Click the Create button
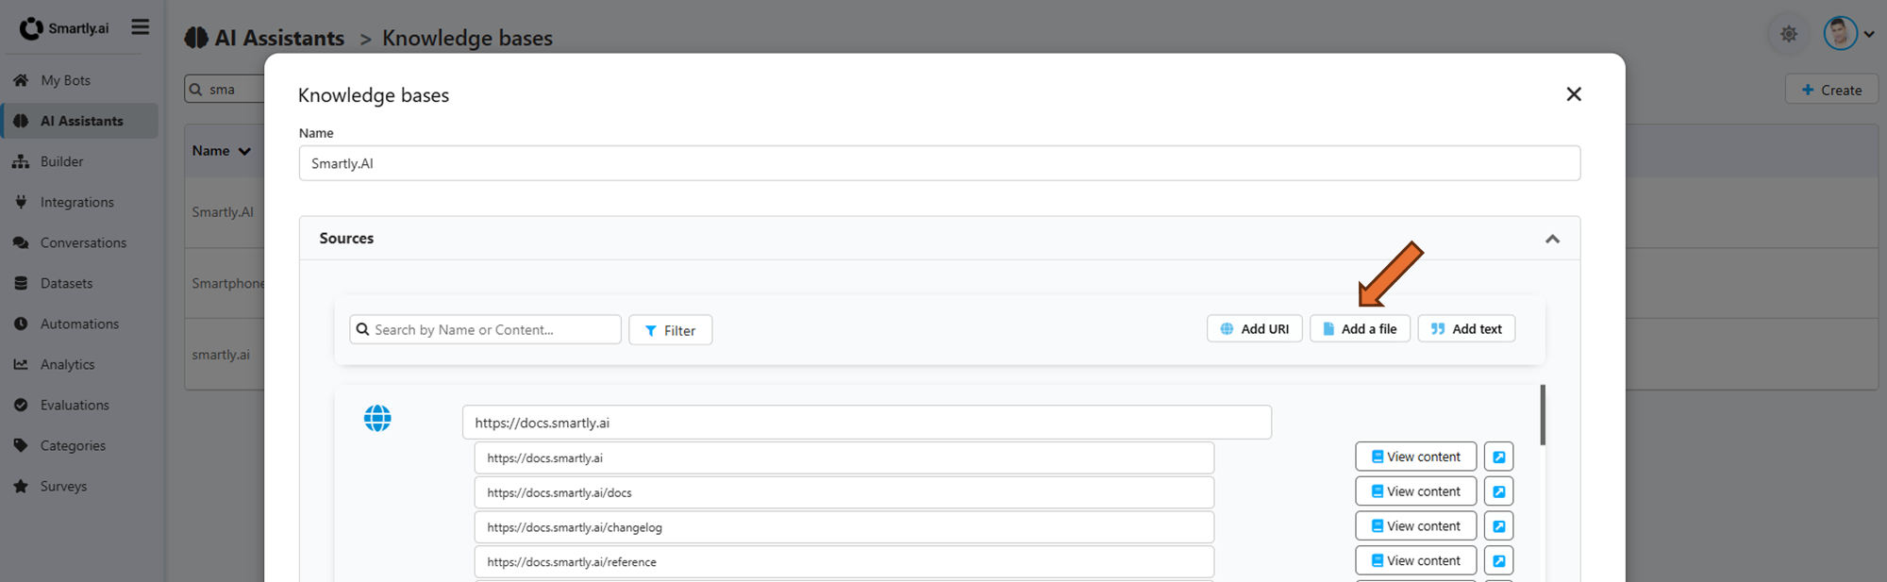 click(1831, 90)
